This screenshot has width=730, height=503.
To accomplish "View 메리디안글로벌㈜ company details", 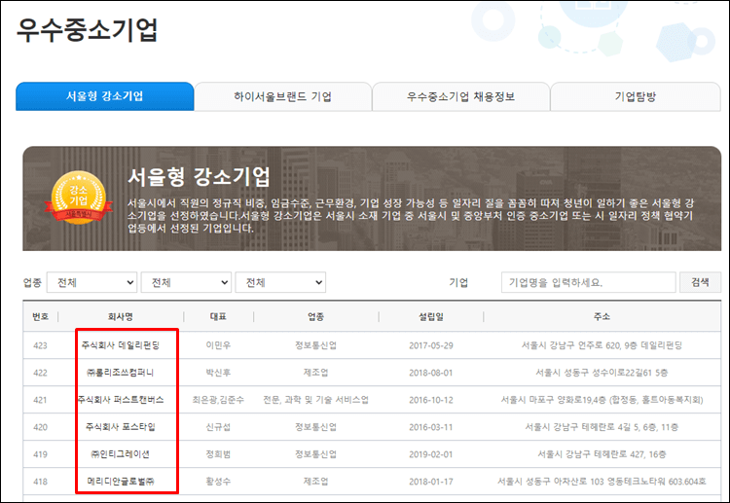I will [122, 481].
